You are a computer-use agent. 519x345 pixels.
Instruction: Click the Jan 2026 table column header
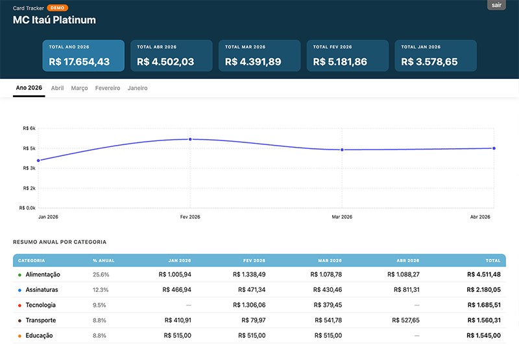180,260
